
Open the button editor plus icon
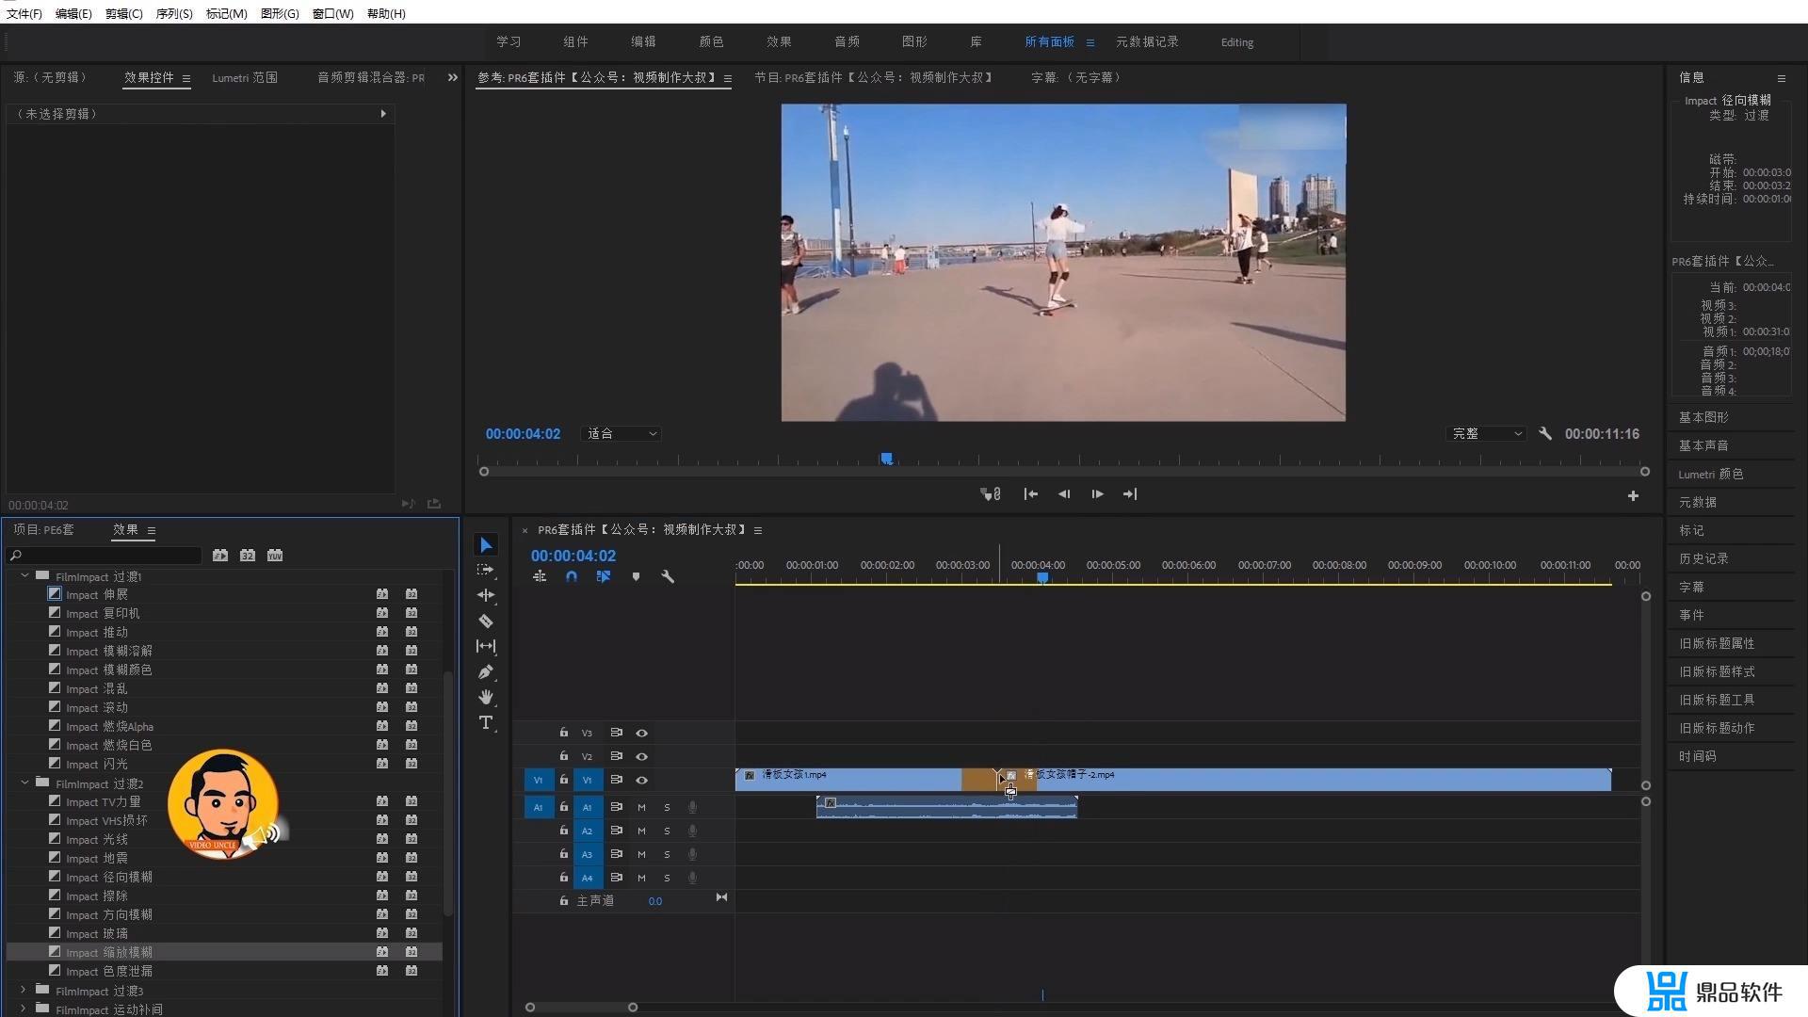tap(1633, 496)
